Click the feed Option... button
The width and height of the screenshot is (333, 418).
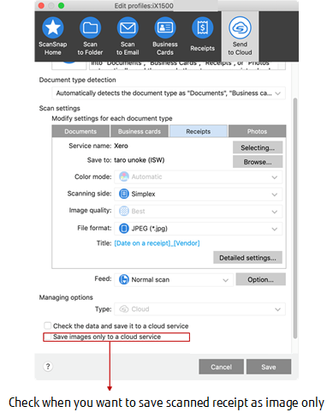pyautogui.click(x=260, y=279)
